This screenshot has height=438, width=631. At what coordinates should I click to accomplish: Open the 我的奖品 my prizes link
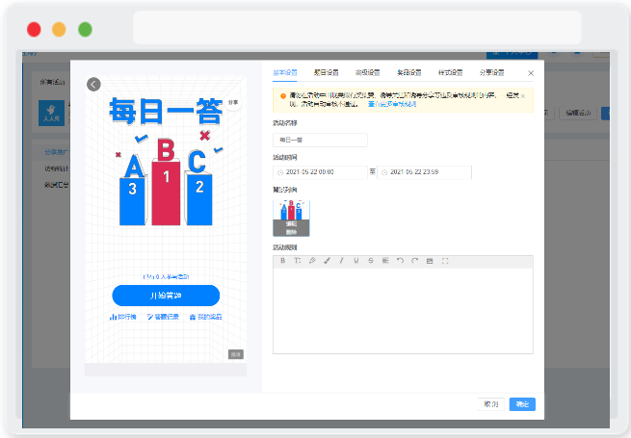(205, 317)
